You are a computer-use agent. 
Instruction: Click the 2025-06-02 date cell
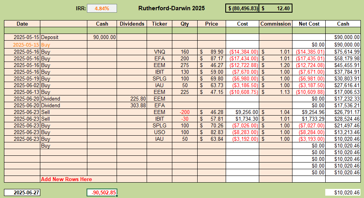(x=22, y=86)
